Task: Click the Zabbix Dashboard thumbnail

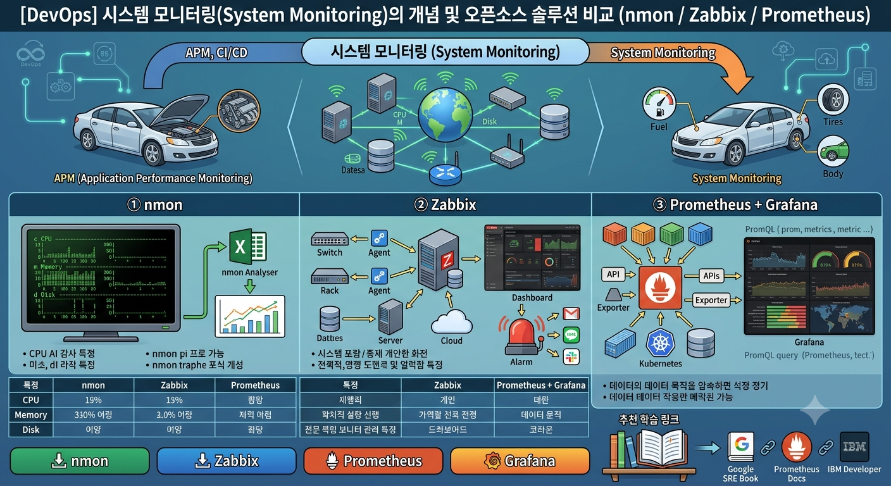Action: 532,257
